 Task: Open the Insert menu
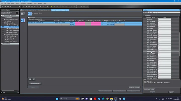[x=13, y=3]
